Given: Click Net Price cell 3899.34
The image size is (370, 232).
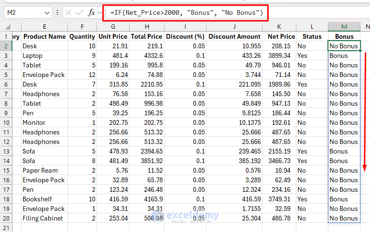Looking at the screenshot, I should pos(279,55).
